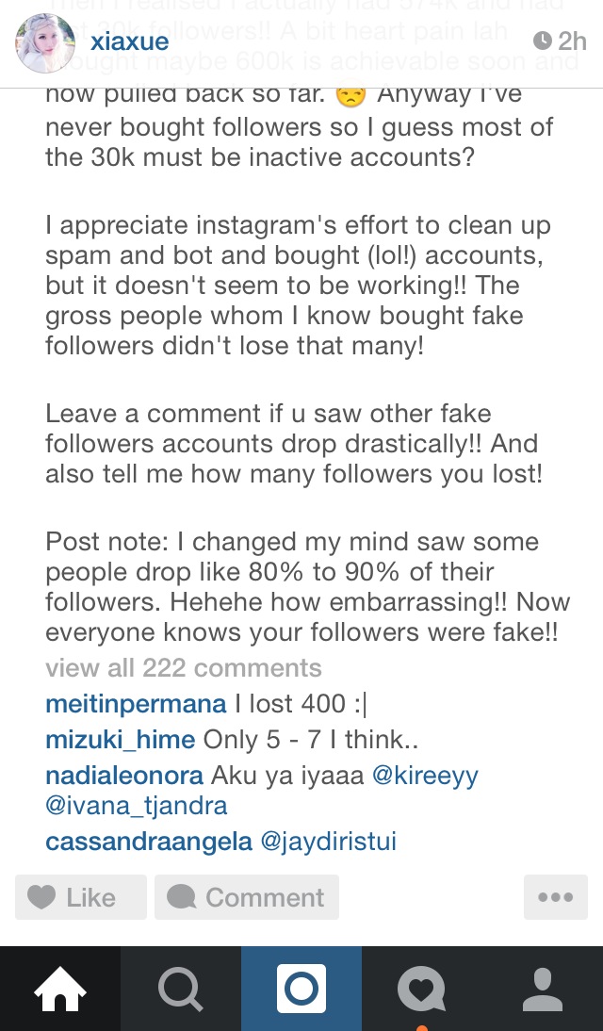Open the Activity heart bubble tab
This screenshot has width=603, height=1031.
pyautogui.click(x=421, y=989)
